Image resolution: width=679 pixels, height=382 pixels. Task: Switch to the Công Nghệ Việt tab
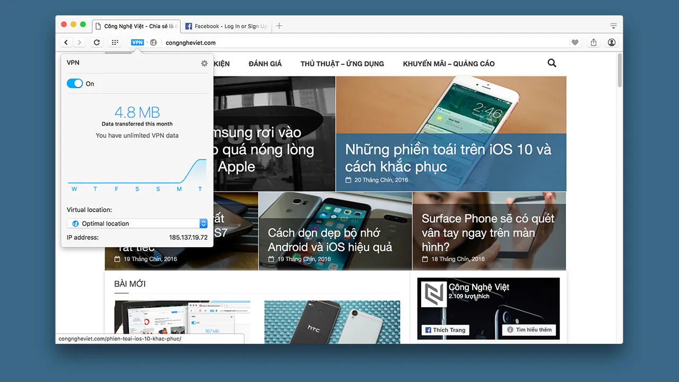click(x=136, y=26)
